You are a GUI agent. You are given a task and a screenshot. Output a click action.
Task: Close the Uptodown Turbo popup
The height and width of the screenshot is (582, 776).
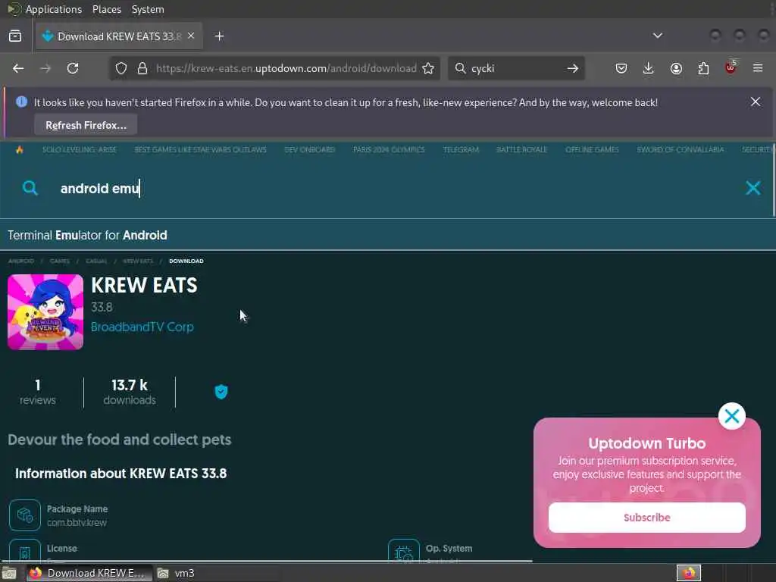[732, 416]
